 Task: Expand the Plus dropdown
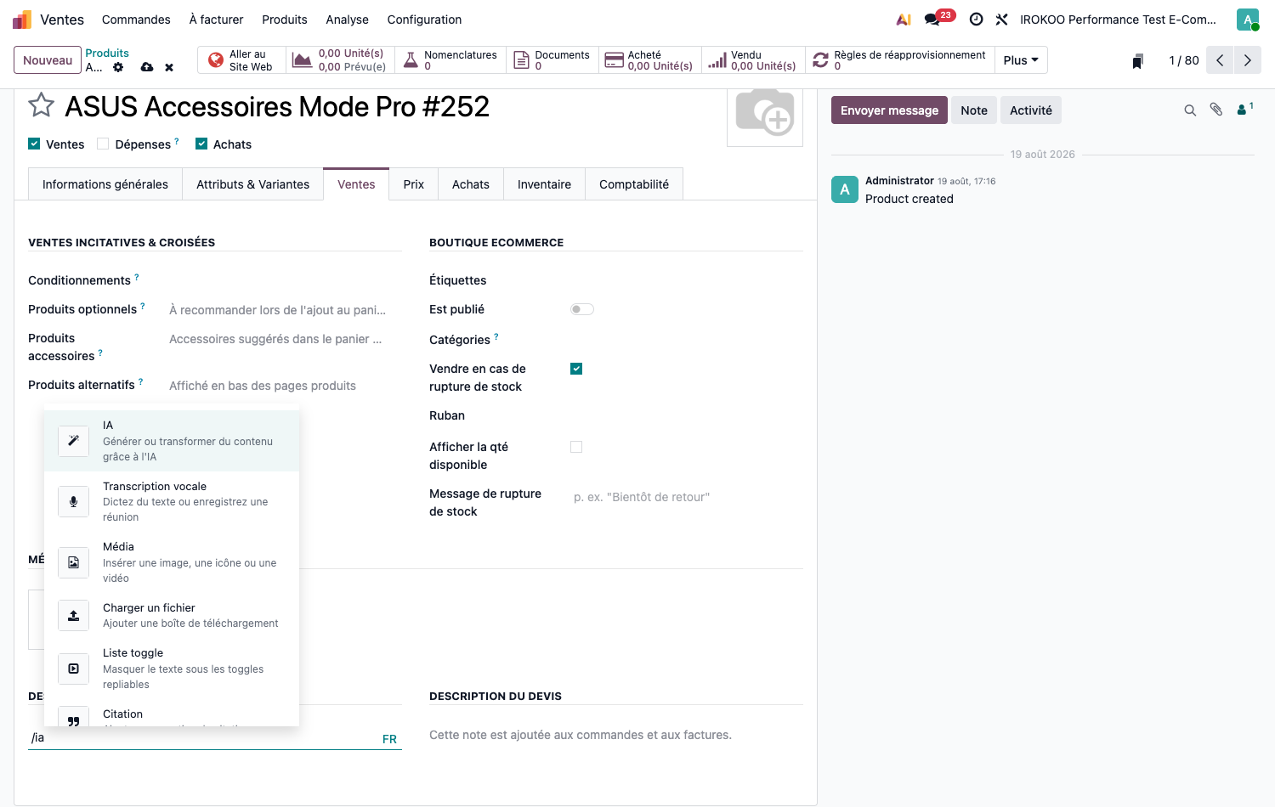[1021, 60]
